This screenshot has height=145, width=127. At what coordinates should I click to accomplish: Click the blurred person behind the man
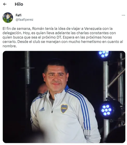coord(42,89)
